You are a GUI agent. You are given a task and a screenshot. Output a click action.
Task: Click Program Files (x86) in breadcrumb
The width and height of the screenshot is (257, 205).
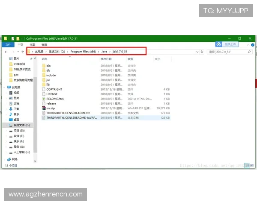click(83, 52)
